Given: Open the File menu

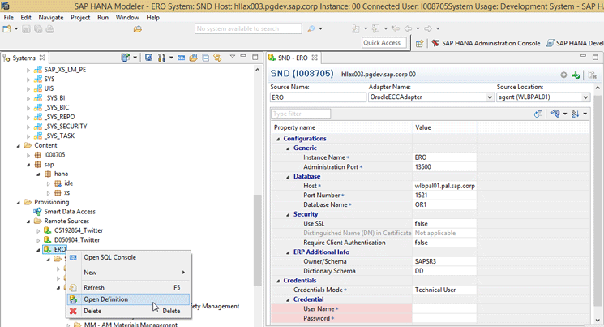Looking at the screenshot, I should coord(8,17).
